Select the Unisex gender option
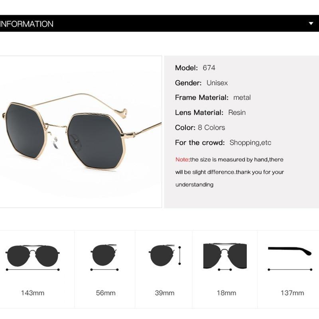Image resolution: width=319 pixels, height=319 pixels. pos(218,83)
